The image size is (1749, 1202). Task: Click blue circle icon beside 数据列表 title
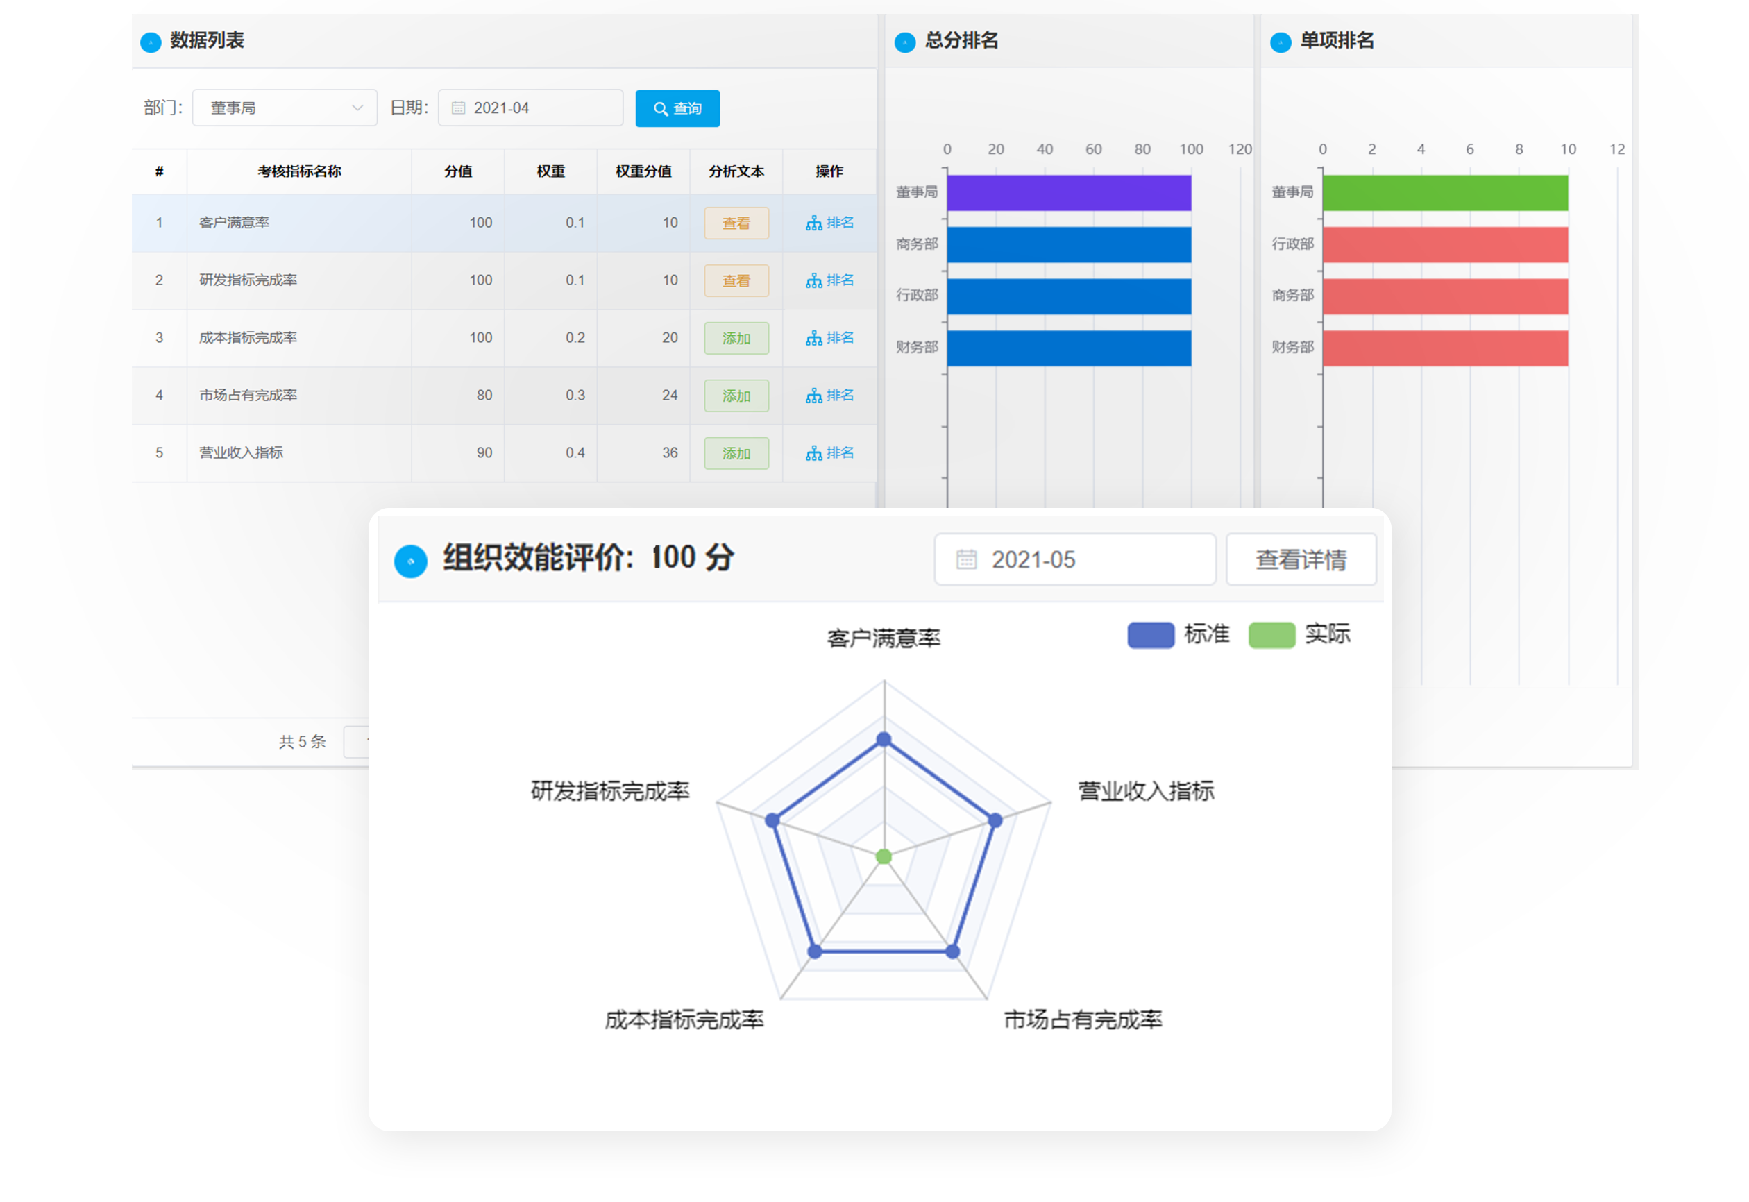151,42
